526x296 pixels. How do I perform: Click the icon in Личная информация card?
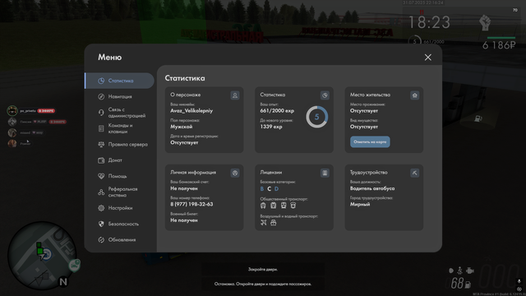pyautogui.click(x=235, y=173)
